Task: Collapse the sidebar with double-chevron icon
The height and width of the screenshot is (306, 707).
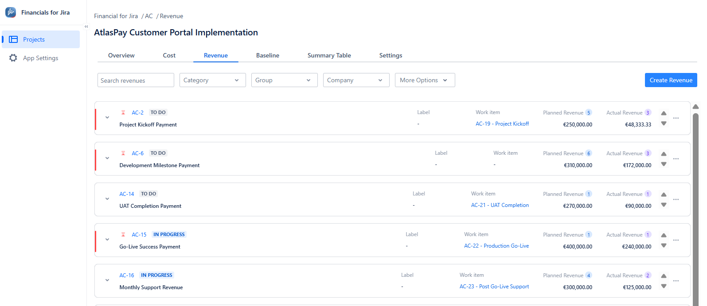Action: click(86, 27)
